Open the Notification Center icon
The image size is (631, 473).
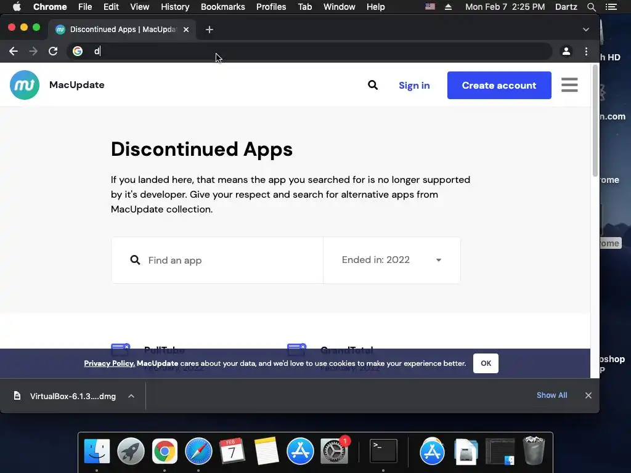[611, 7]
